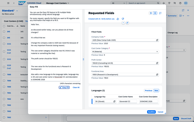Select checkbox for 7002 ssss row
The height and width of the screenshot is (122, 194).
coord(4,99)
